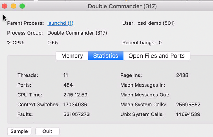Open the Open Files and Ports tab
Viewport: 213px width, 137px height.
pyautogui.click(x=157, y=56)
